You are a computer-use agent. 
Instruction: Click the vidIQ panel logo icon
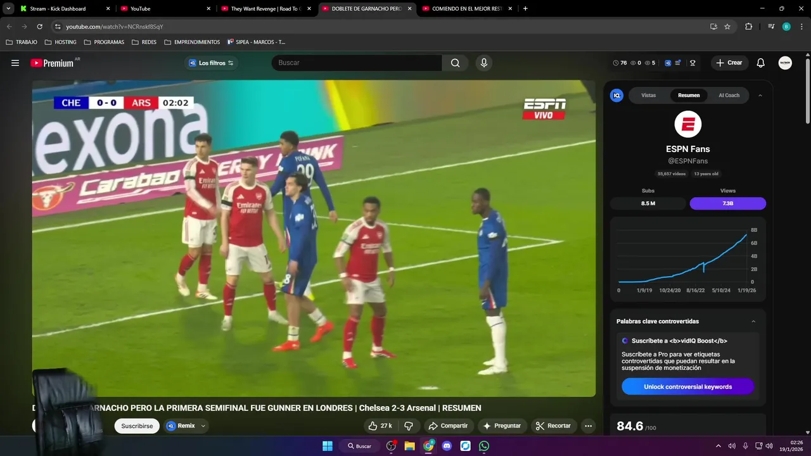616,96
